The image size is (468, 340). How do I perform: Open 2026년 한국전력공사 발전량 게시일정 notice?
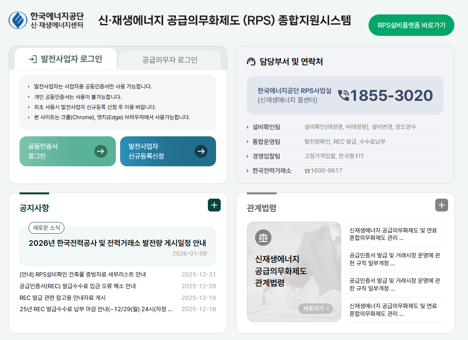tap(117, 243)
